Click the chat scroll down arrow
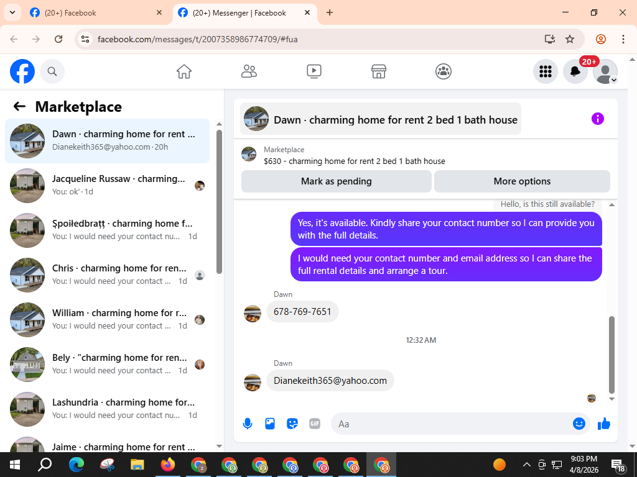637x477 pixels. (612, 399)
